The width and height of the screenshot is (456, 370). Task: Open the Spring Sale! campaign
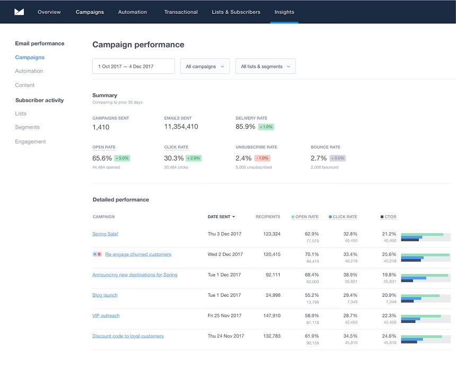click(104, 233)
